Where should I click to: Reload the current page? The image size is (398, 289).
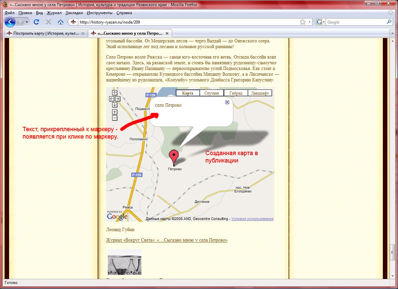36,22
